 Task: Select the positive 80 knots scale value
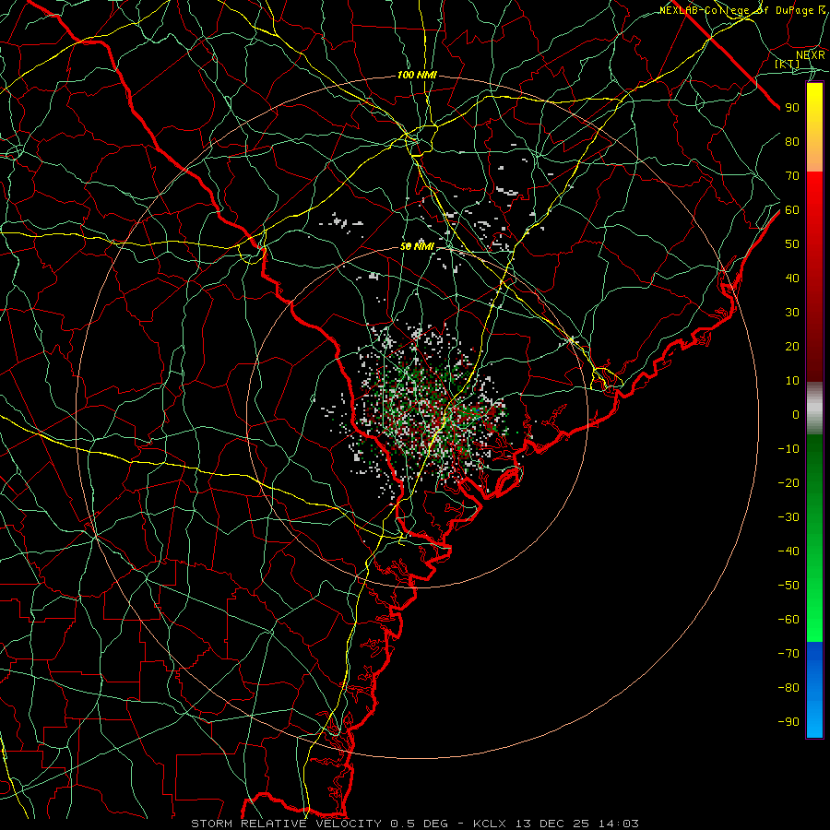tap(792, 142)
